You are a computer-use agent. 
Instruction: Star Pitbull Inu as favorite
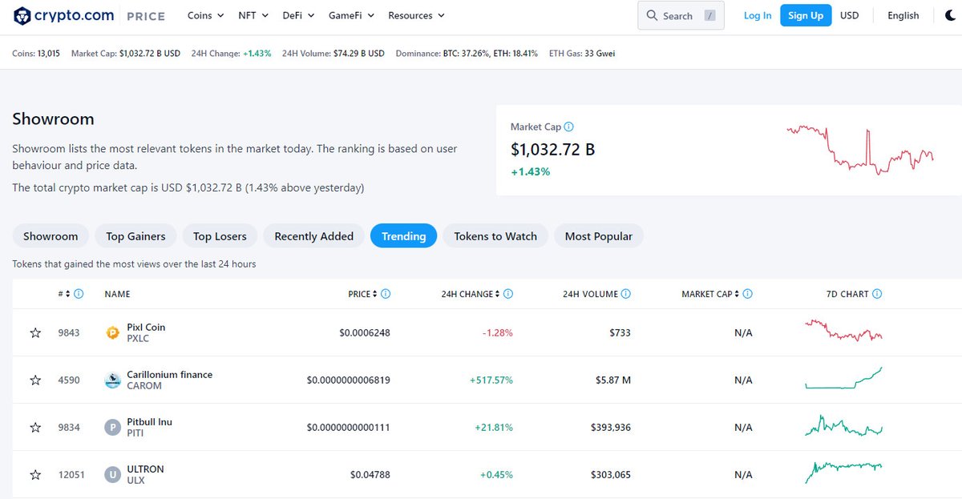(x=35, y=427)
